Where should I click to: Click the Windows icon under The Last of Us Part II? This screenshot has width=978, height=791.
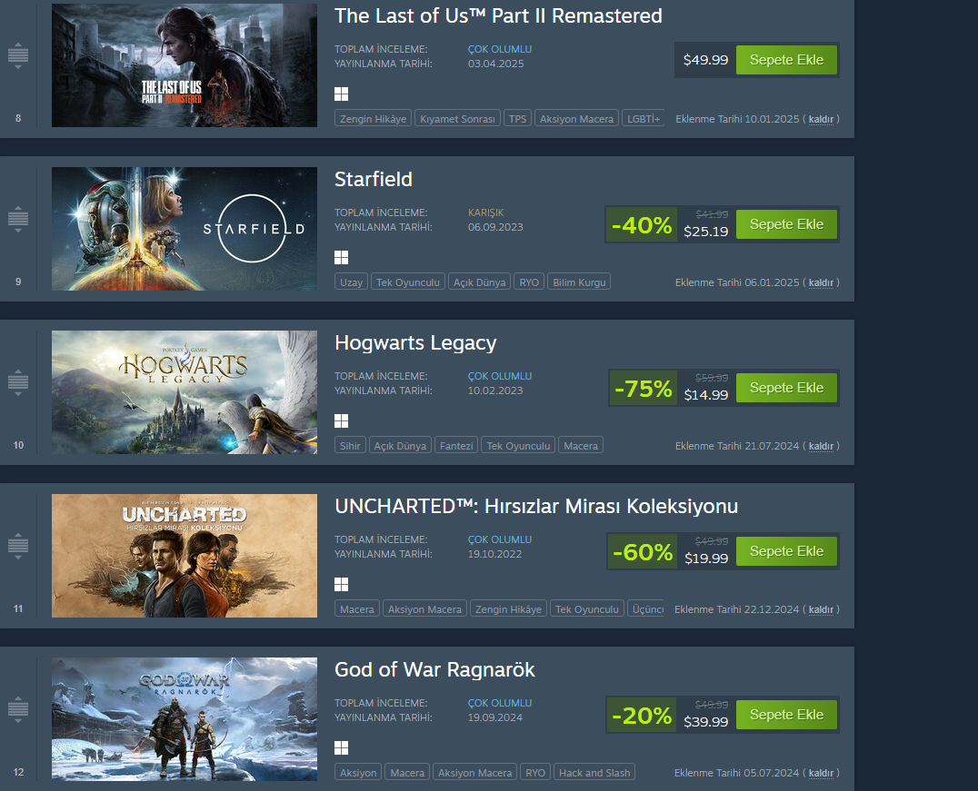pyautogui.click(x=341, y=94)
